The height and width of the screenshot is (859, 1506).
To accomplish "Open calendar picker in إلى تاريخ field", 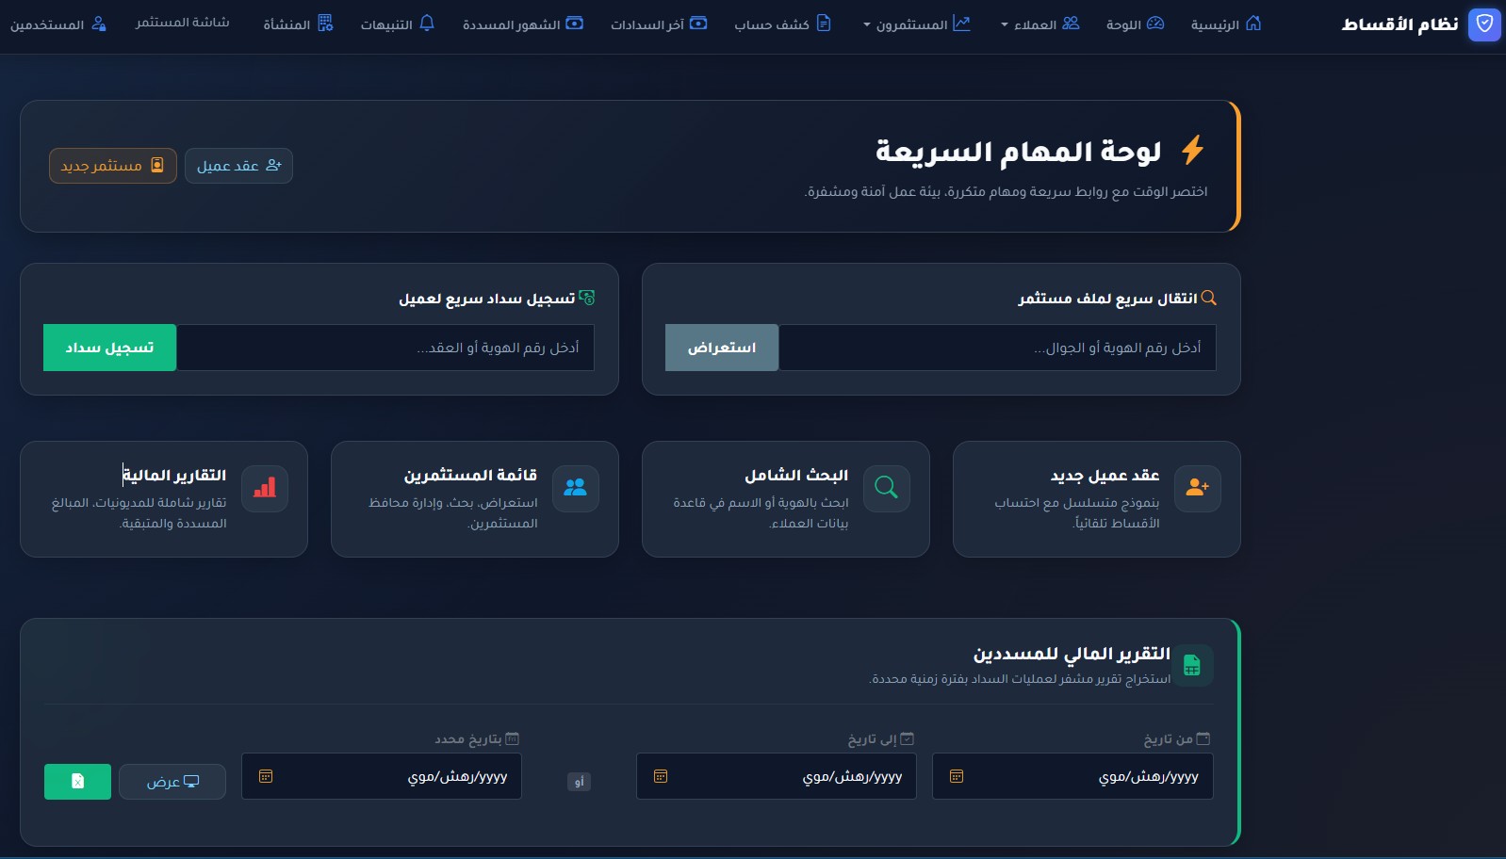I will [661, 776].
